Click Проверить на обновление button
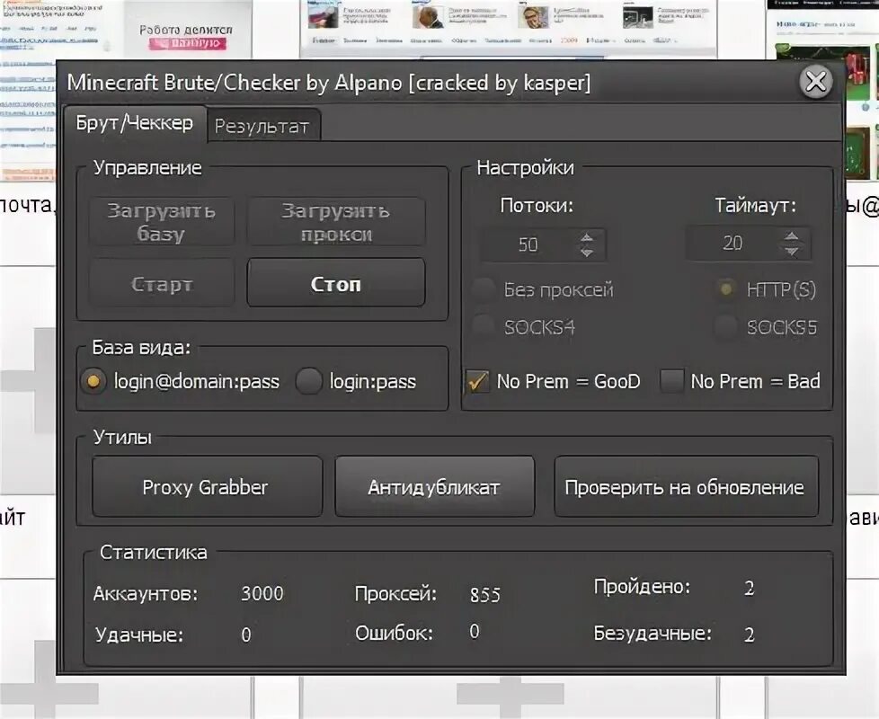Image resolution: width=879 pixels, height=719 pixels. pyautogui.click(x=686, y=486)
